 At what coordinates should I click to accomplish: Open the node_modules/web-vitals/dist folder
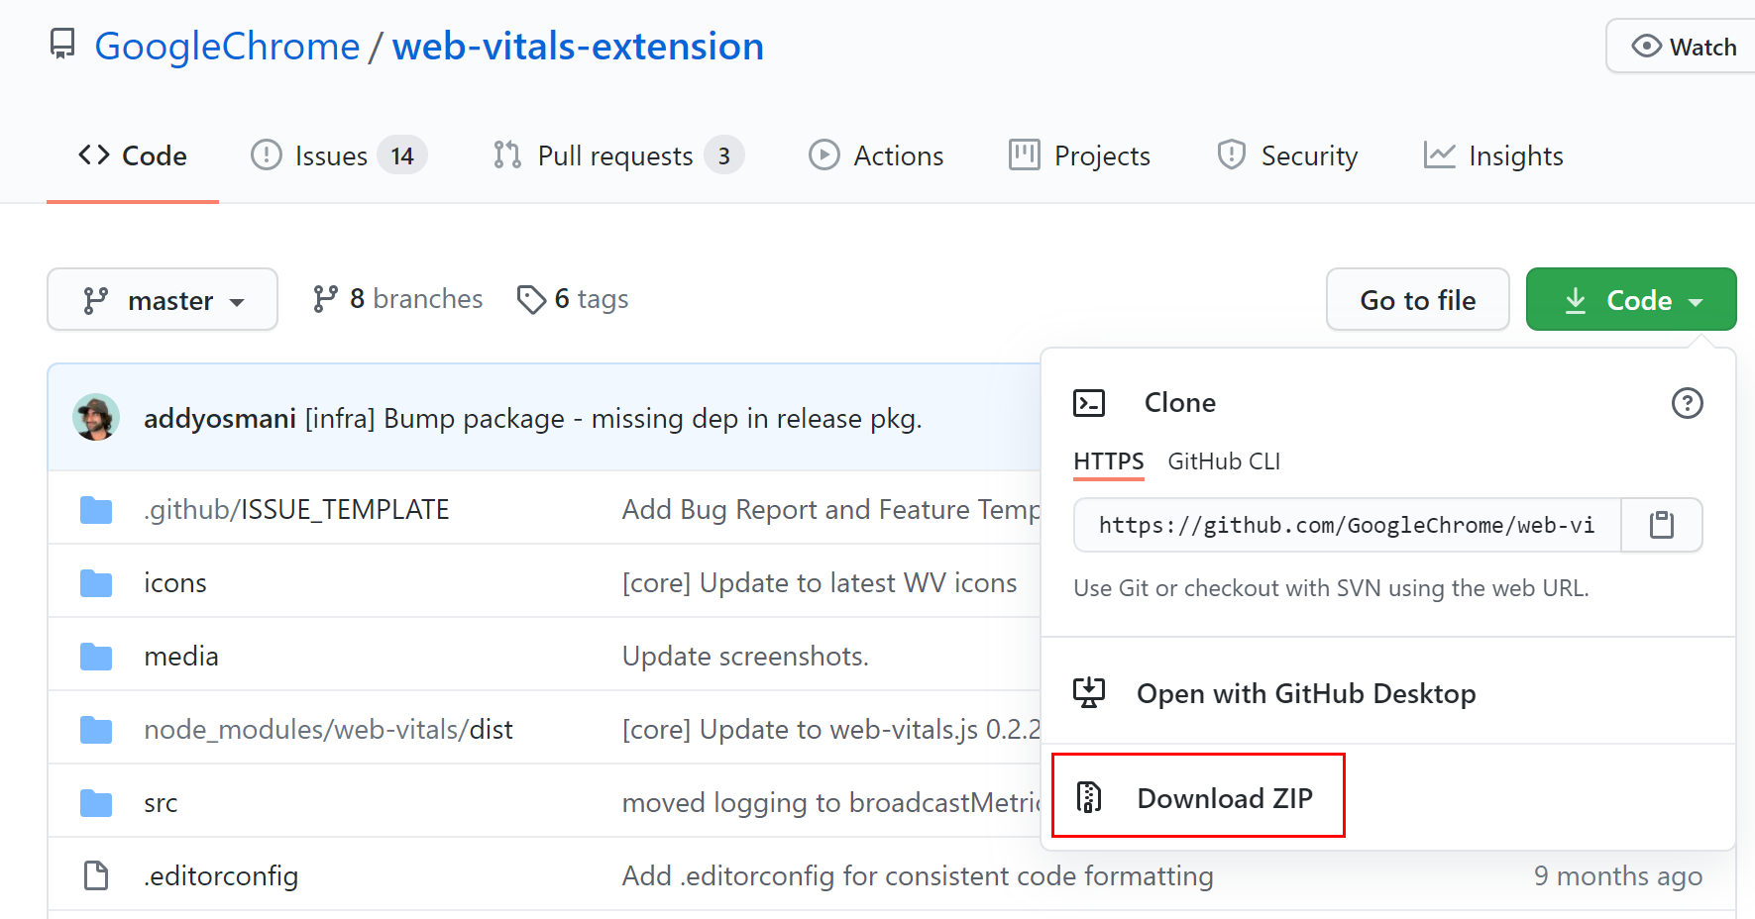[328, 730]
